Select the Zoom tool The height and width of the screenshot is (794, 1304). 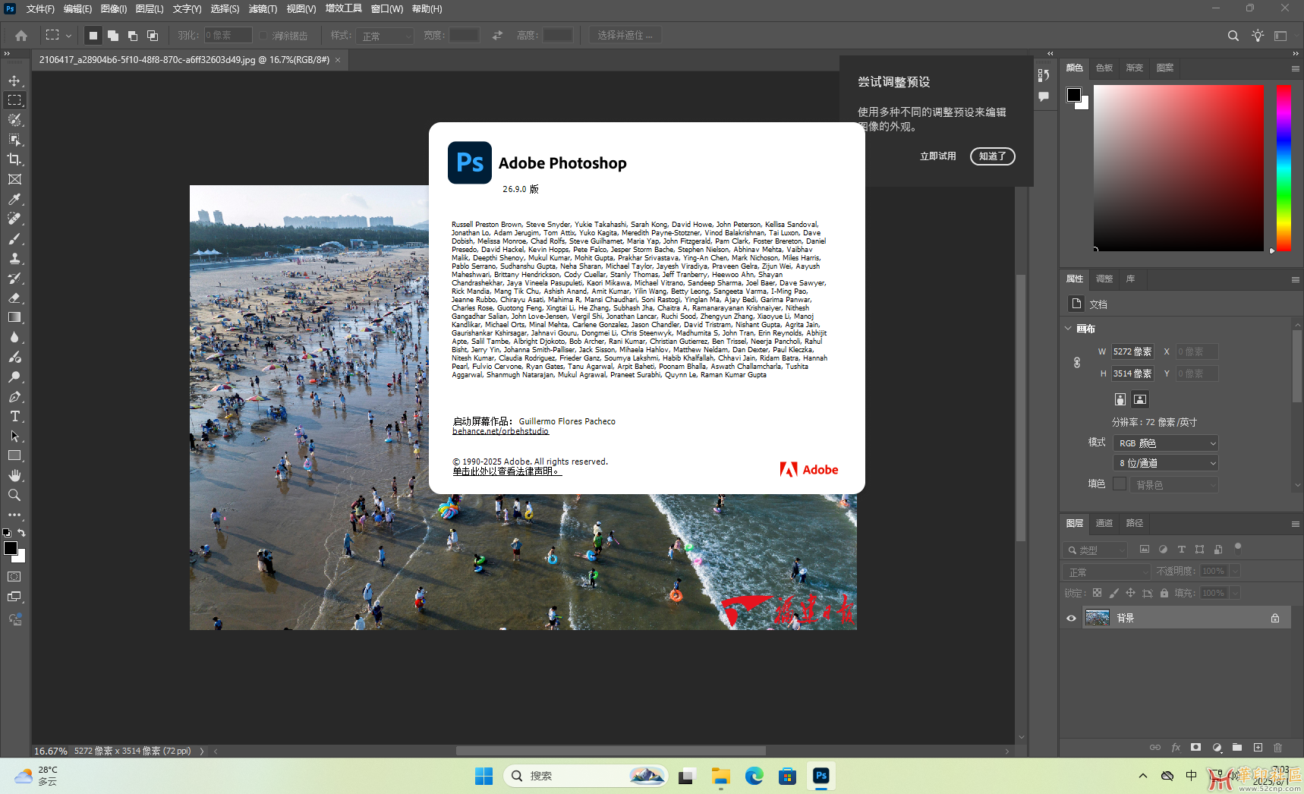click(14, 495)
